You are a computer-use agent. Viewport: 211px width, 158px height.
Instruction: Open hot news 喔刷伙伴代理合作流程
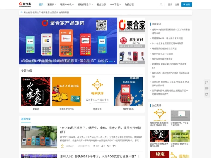pos(162,59)
